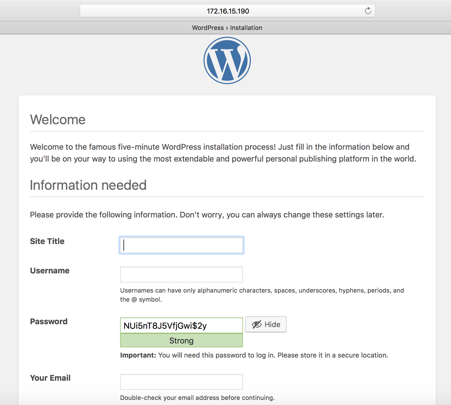Viewport: 451px width, 405px height.
Task: Click the Your Email label
Action: point(50,378)
